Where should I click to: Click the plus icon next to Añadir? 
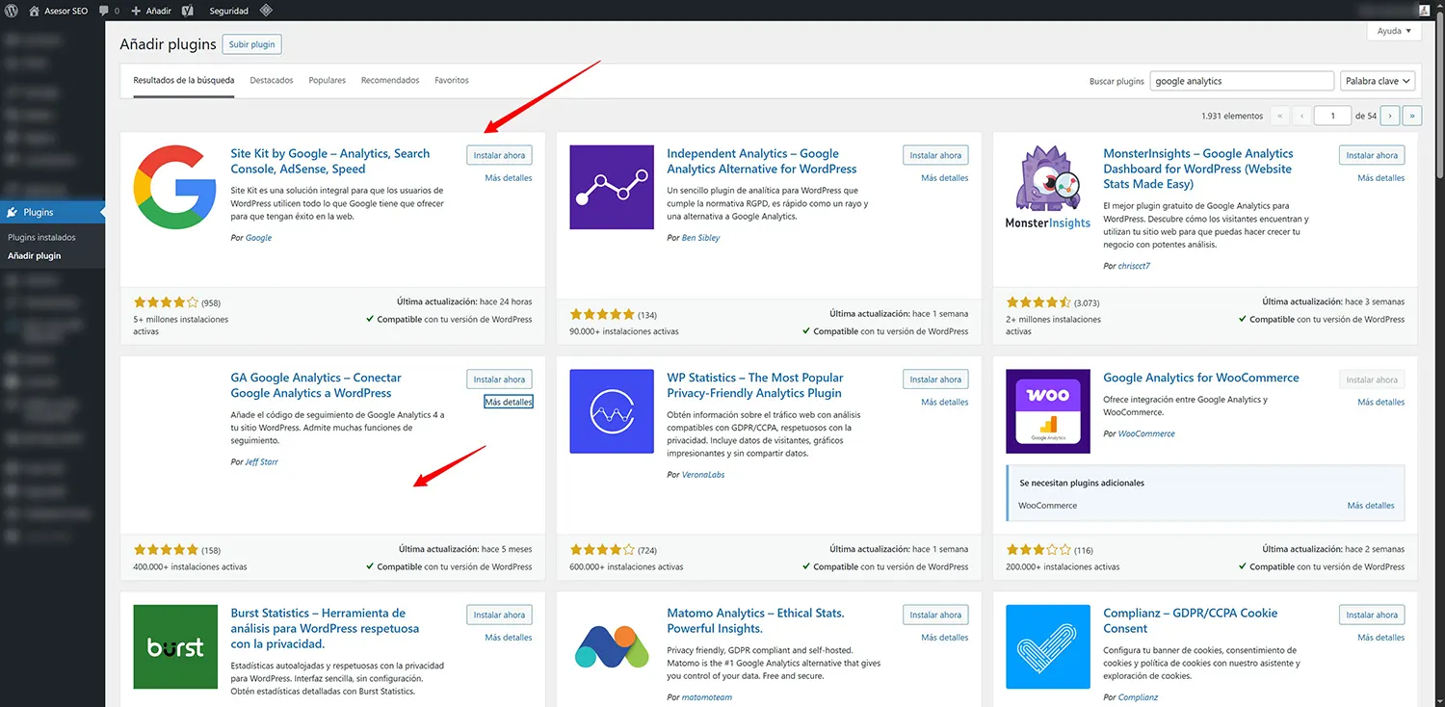(136, 11)
